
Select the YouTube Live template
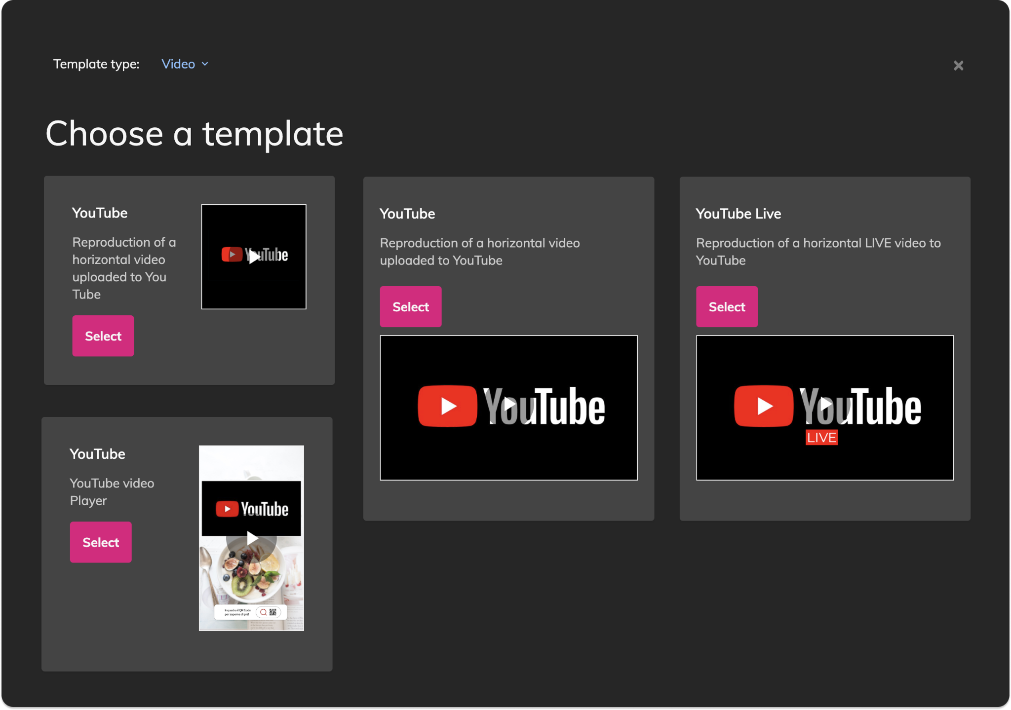point(727,307)
